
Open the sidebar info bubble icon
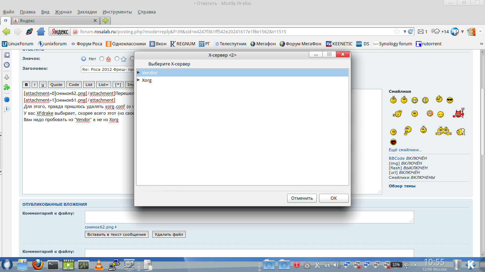tap(6, 109)
